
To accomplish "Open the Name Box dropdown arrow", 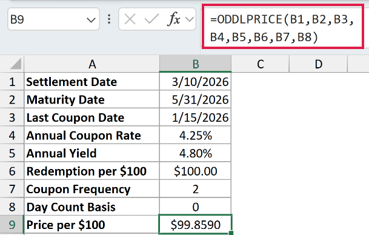I will [x=91, y=20].
